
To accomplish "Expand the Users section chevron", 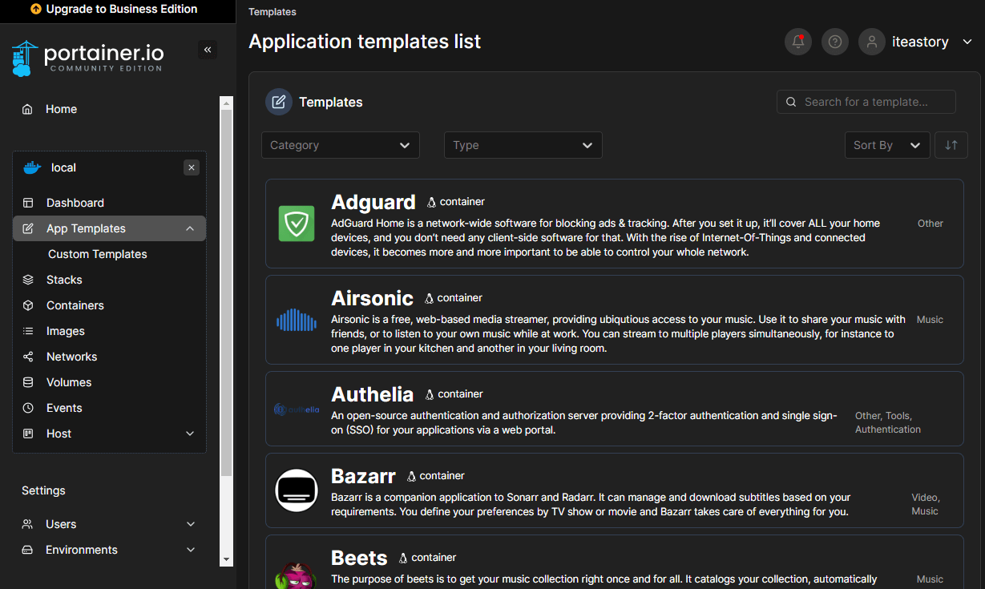I will pyautogui.click(x=191, y=524).
